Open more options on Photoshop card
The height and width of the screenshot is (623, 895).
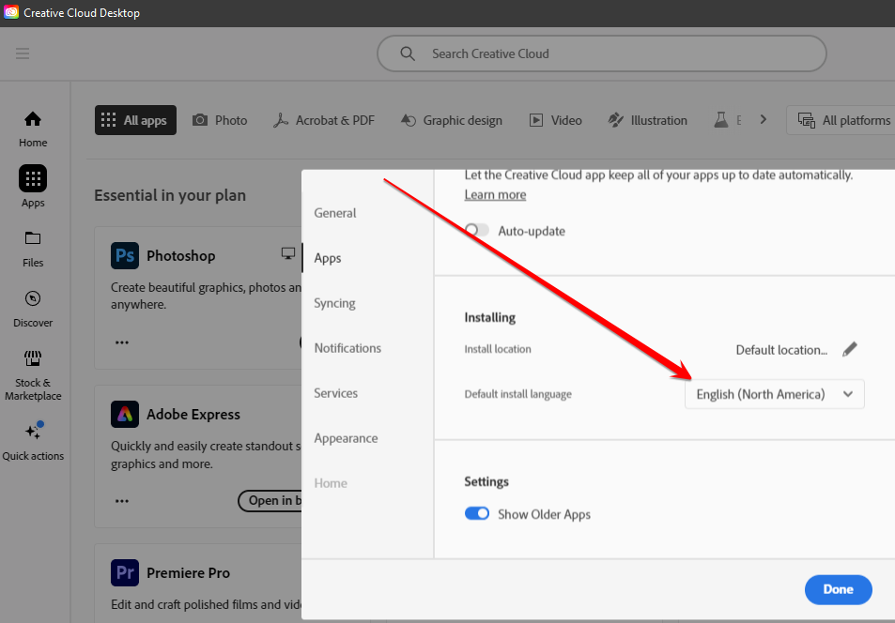coord(121,342)
